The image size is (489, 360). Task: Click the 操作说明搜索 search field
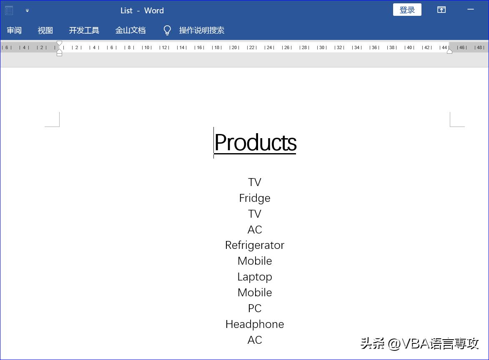pos(201,30)
